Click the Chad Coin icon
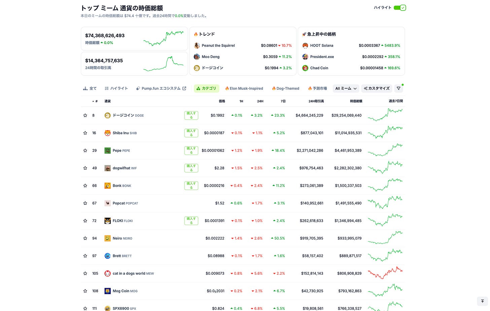The height and width of the screenshot is (311, 490). pos(305,68)
